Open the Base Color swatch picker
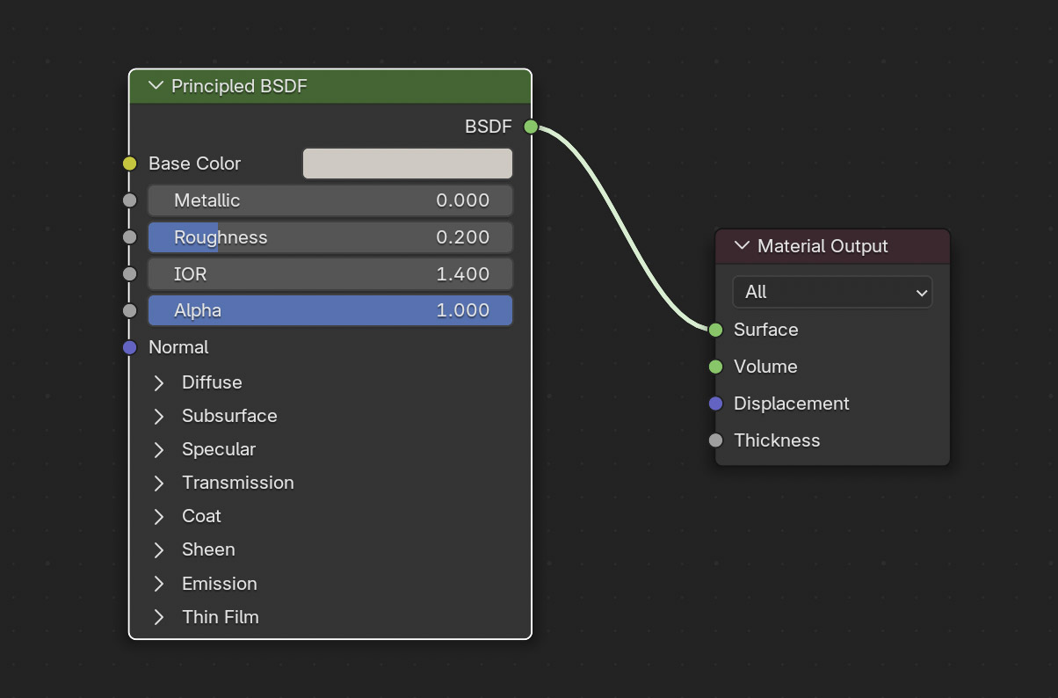1058x698 pixels. coord(408,164)
